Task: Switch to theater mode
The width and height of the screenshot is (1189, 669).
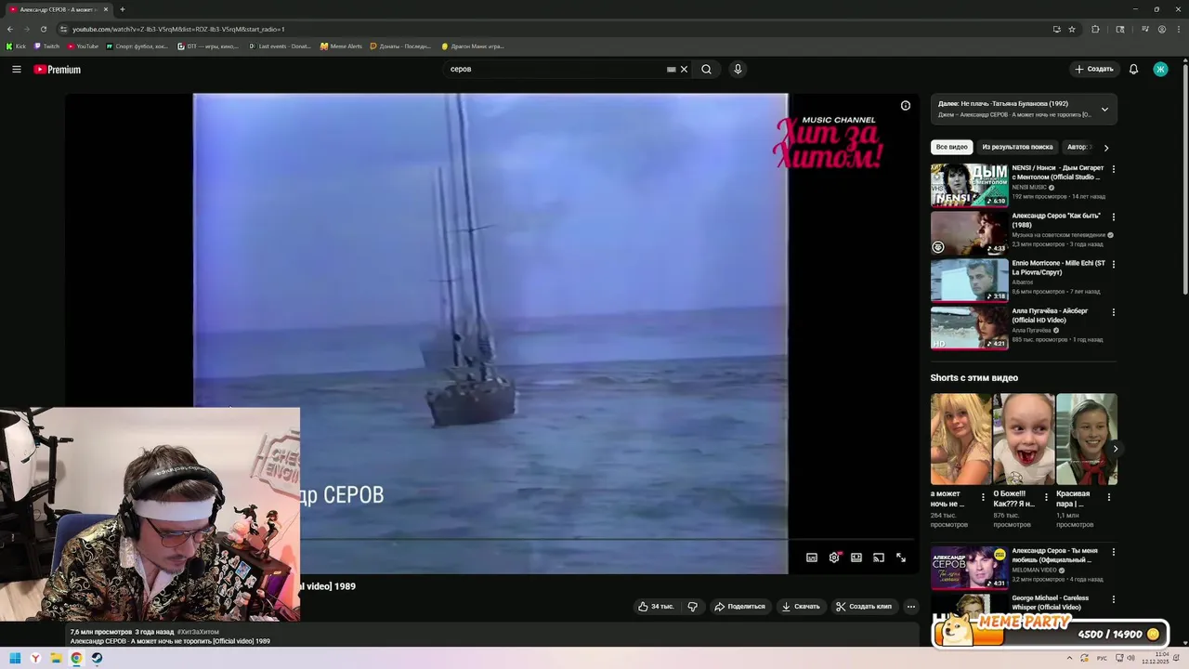Action: pos(856,557)
